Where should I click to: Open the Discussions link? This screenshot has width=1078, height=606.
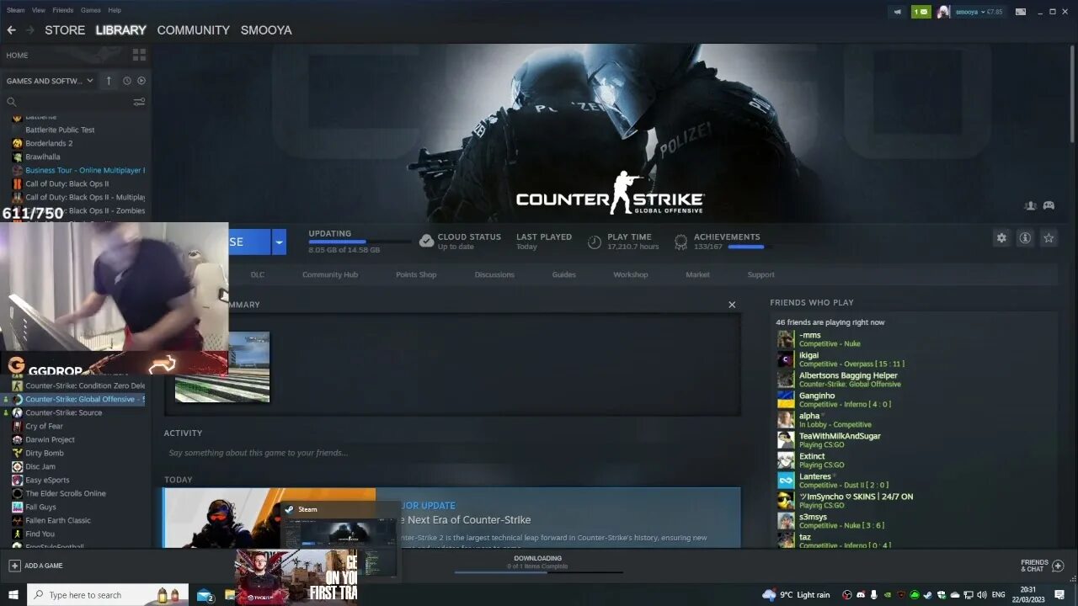[494, 274]
